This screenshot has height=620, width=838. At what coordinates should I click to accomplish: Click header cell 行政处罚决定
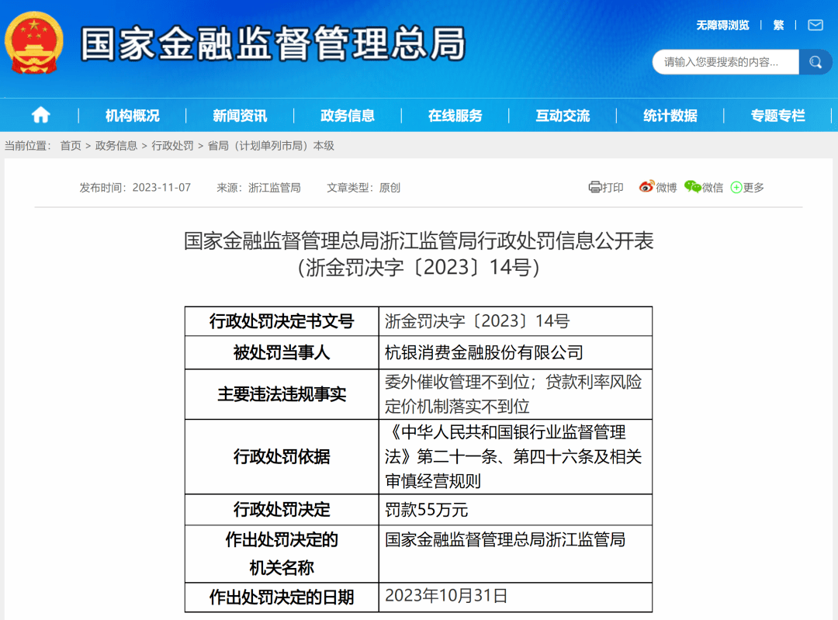(x=282, y=509)
